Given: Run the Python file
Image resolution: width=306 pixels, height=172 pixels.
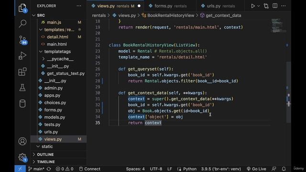Looking at the screenshot, I should (253, 6).
